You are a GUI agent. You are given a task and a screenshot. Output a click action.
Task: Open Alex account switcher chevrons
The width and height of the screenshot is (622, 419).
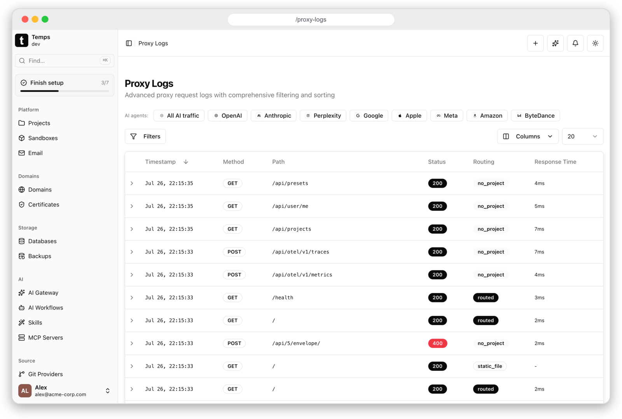click(108, 391)
